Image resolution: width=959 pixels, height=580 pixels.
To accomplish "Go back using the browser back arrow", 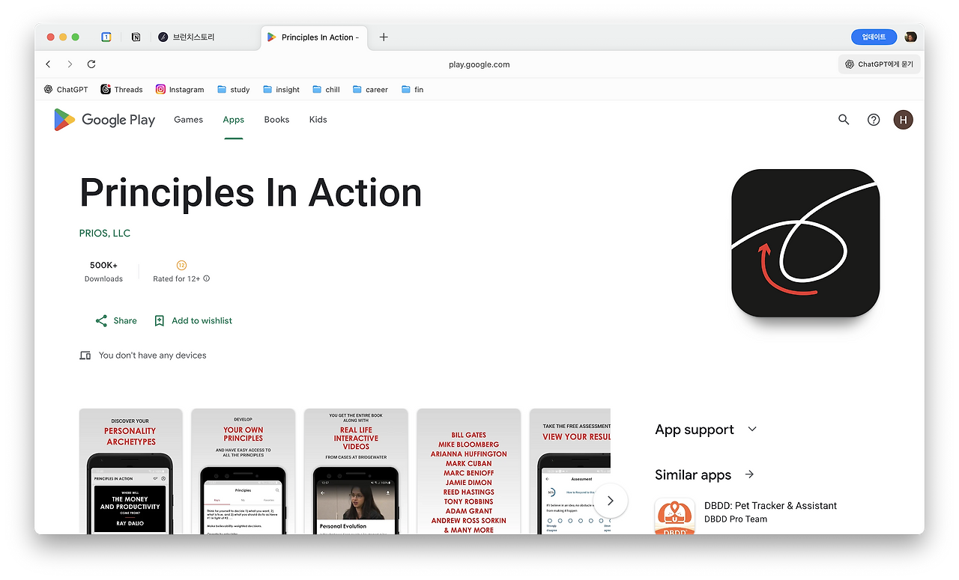I will point(49,64).
